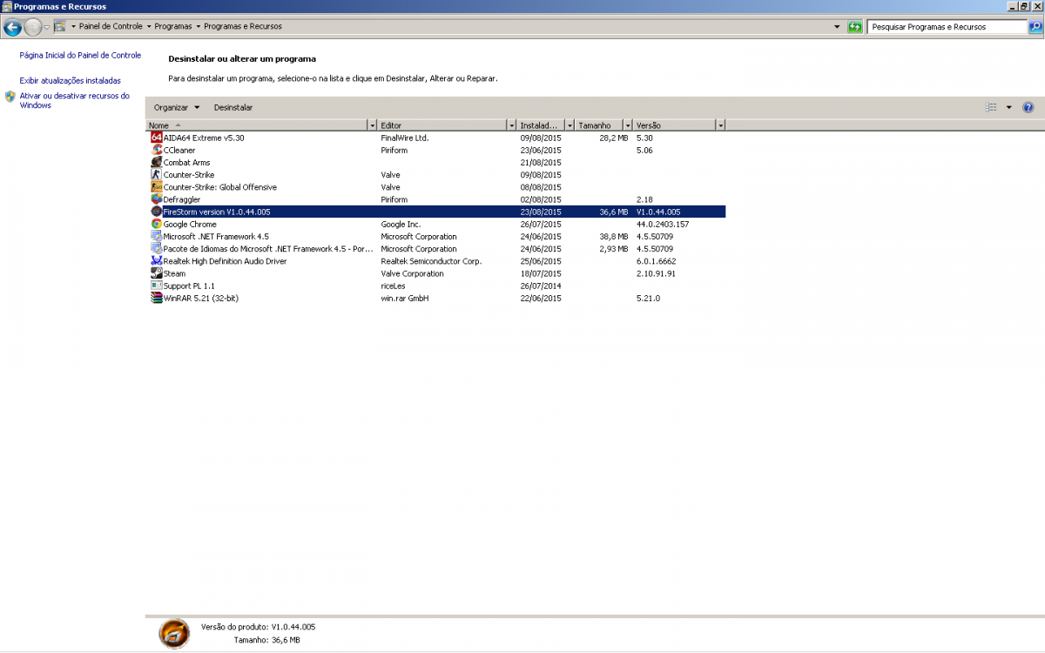
Task: Open Ativar ou desativar recursos do Windows
Action: tap(75, 100)
